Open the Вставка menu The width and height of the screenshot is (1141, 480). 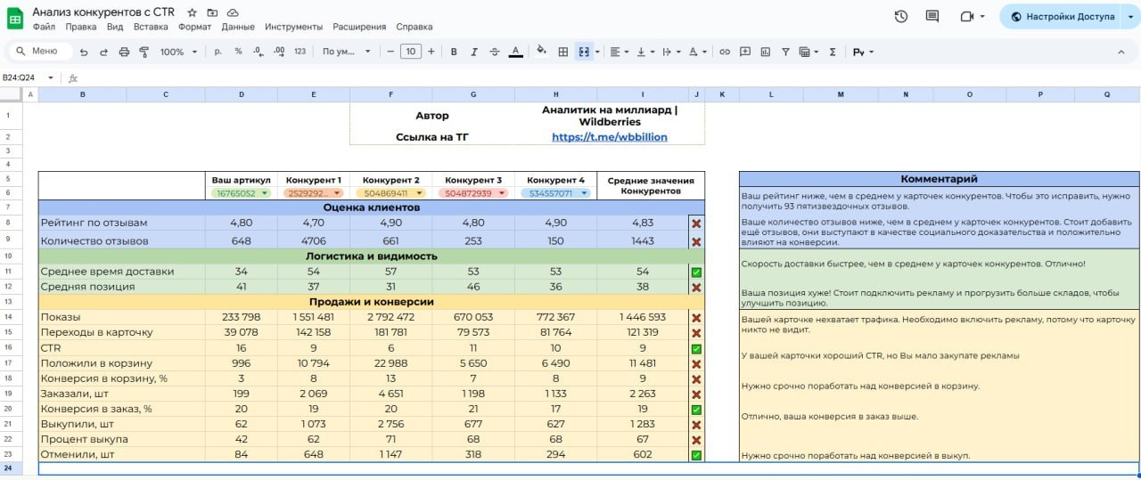(151, 27)
